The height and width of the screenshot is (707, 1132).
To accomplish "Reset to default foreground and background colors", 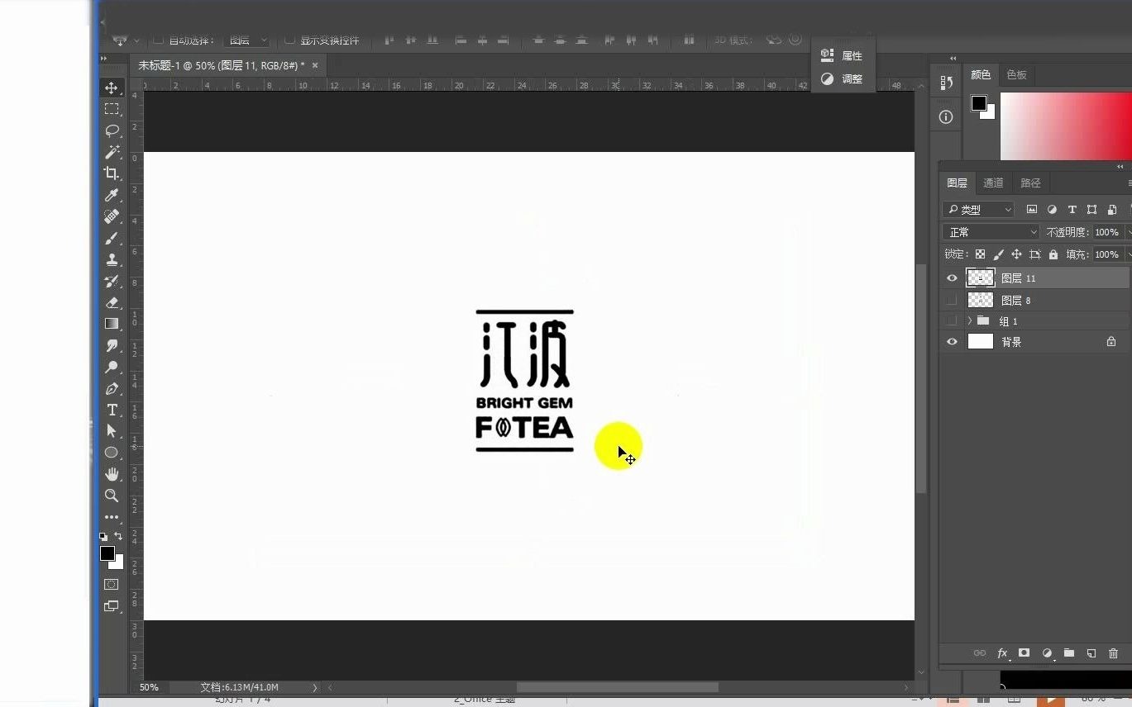I will [x=103, y=537].
